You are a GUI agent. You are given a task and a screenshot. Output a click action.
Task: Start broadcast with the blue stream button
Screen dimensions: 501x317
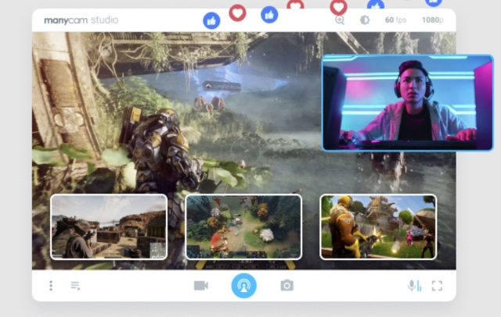tap(243, 286)
